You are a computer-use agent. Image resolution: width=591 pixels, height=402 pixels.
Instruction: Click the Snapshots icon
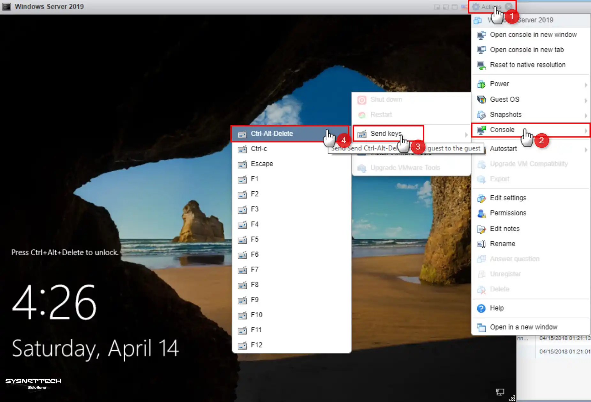[x=481, y=115]
